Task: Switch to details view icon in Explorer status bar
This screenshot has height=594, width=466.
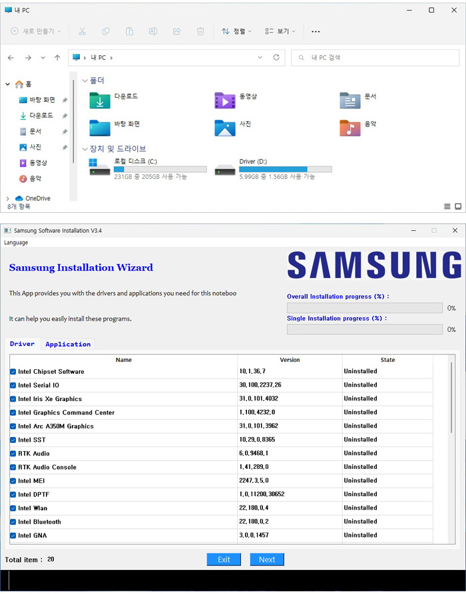Action: click(447, 206)
